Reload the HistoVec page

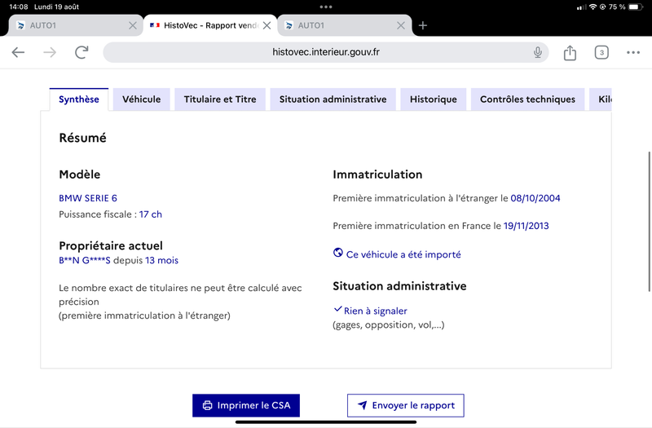[x=81, y=52]
